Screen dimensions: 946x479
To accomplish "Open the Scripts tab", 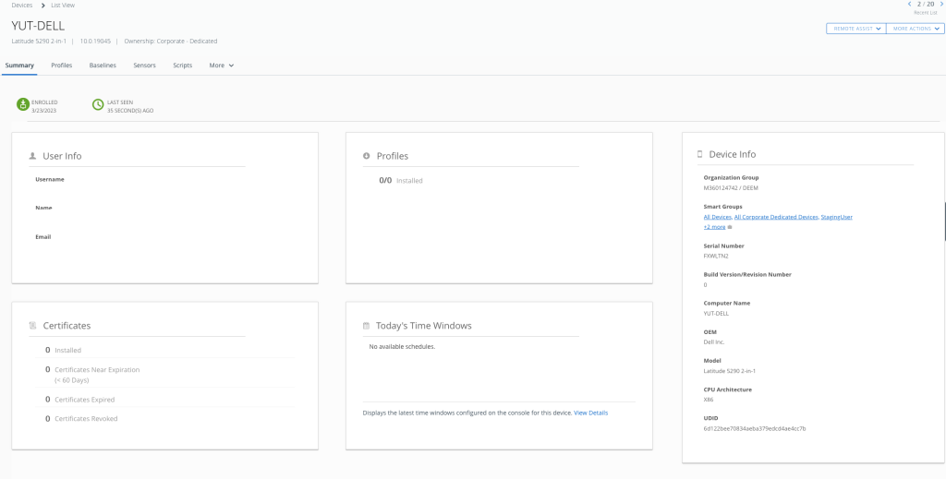I will [182, 66].
